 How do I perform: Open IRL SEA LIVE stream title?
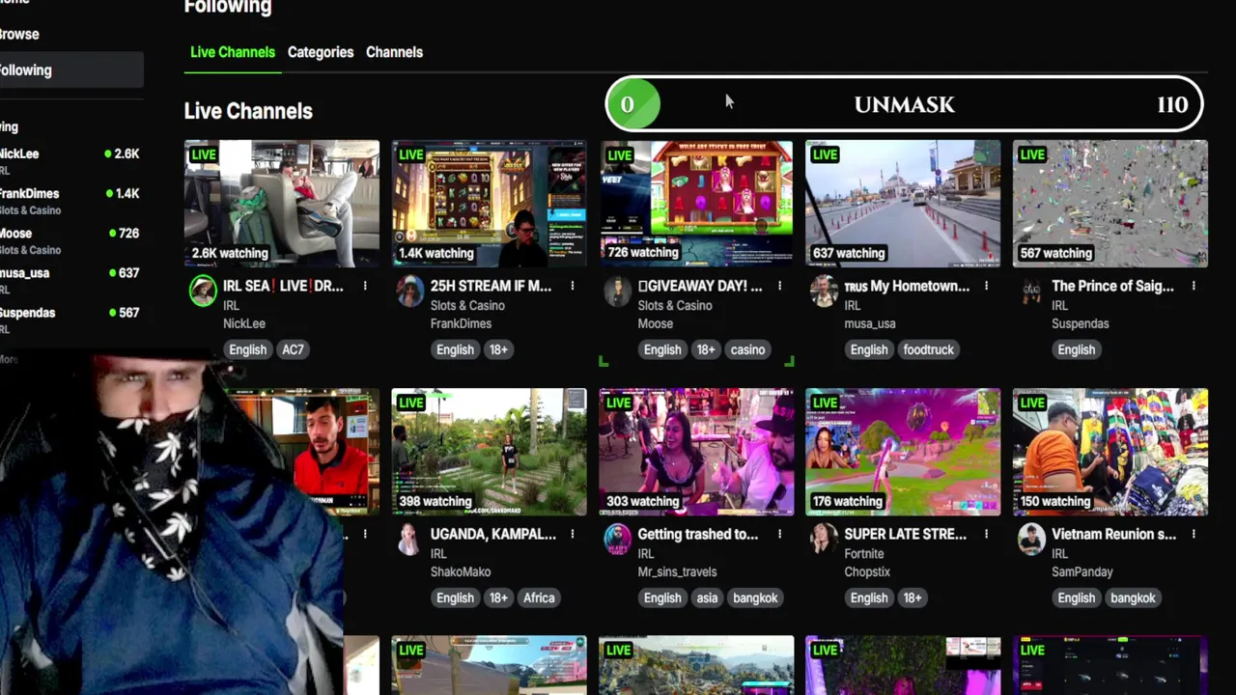283,286
